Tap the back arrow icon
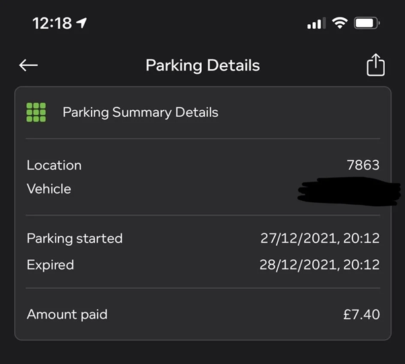 (x=28, y=65)
